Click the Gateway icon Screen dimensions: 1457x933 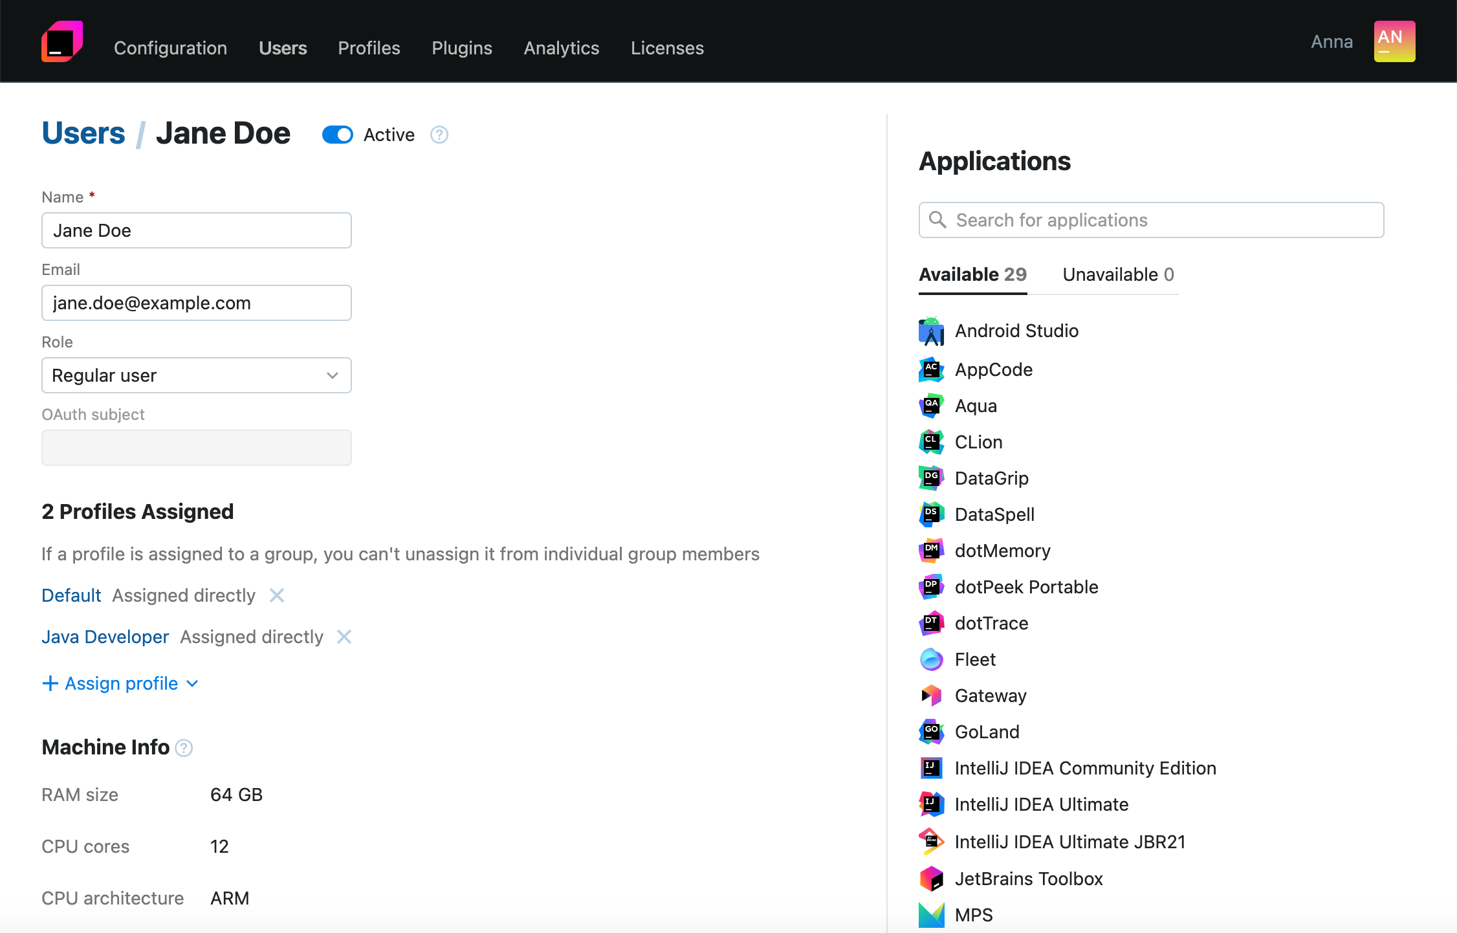click(x=932, y=696)
